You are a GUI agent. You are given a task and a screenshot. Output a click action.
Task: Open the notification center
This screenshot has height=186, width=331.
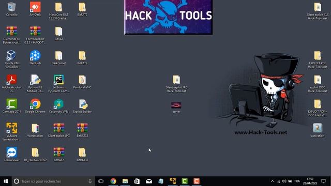(323, 181)
